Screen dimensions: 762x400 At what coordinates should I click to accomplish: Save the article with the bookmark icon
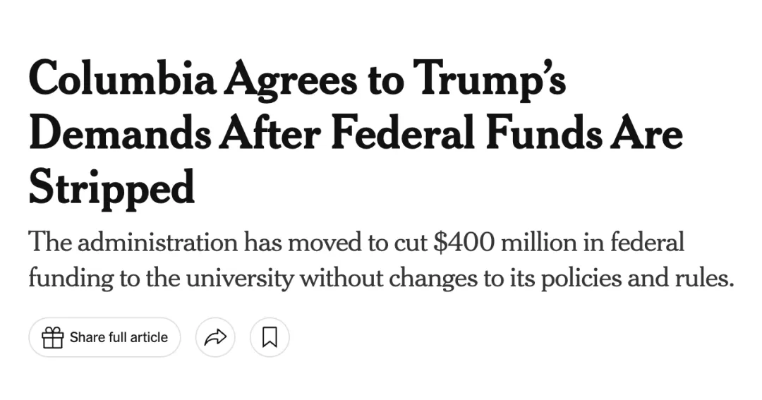coord(270,337)
